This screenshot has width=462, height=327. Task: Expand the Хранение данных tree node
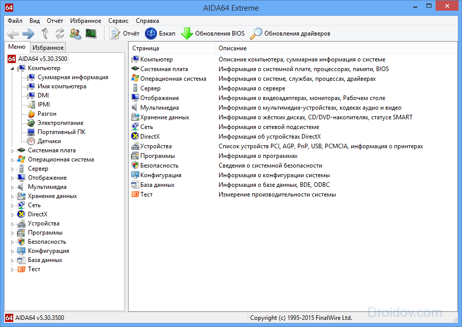point(12,196)
